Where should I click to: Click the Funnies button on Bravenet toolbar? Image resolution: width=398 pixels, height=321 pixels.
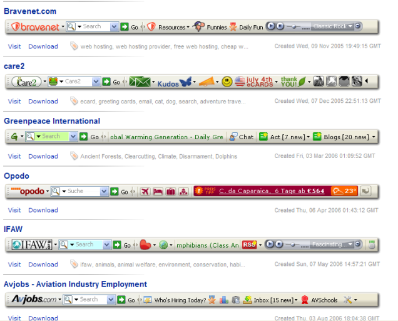[210, 26]
